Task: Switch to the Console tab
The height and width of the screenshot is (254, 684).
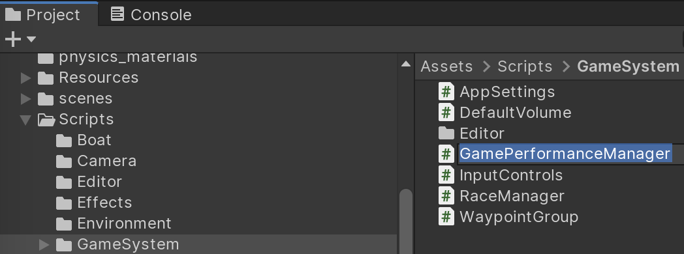Action: click(x=151, y=15)
